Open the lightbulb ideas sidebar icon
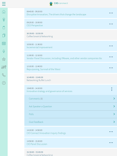The height and width of the screenshot is (156, 117). pos(4,19)
